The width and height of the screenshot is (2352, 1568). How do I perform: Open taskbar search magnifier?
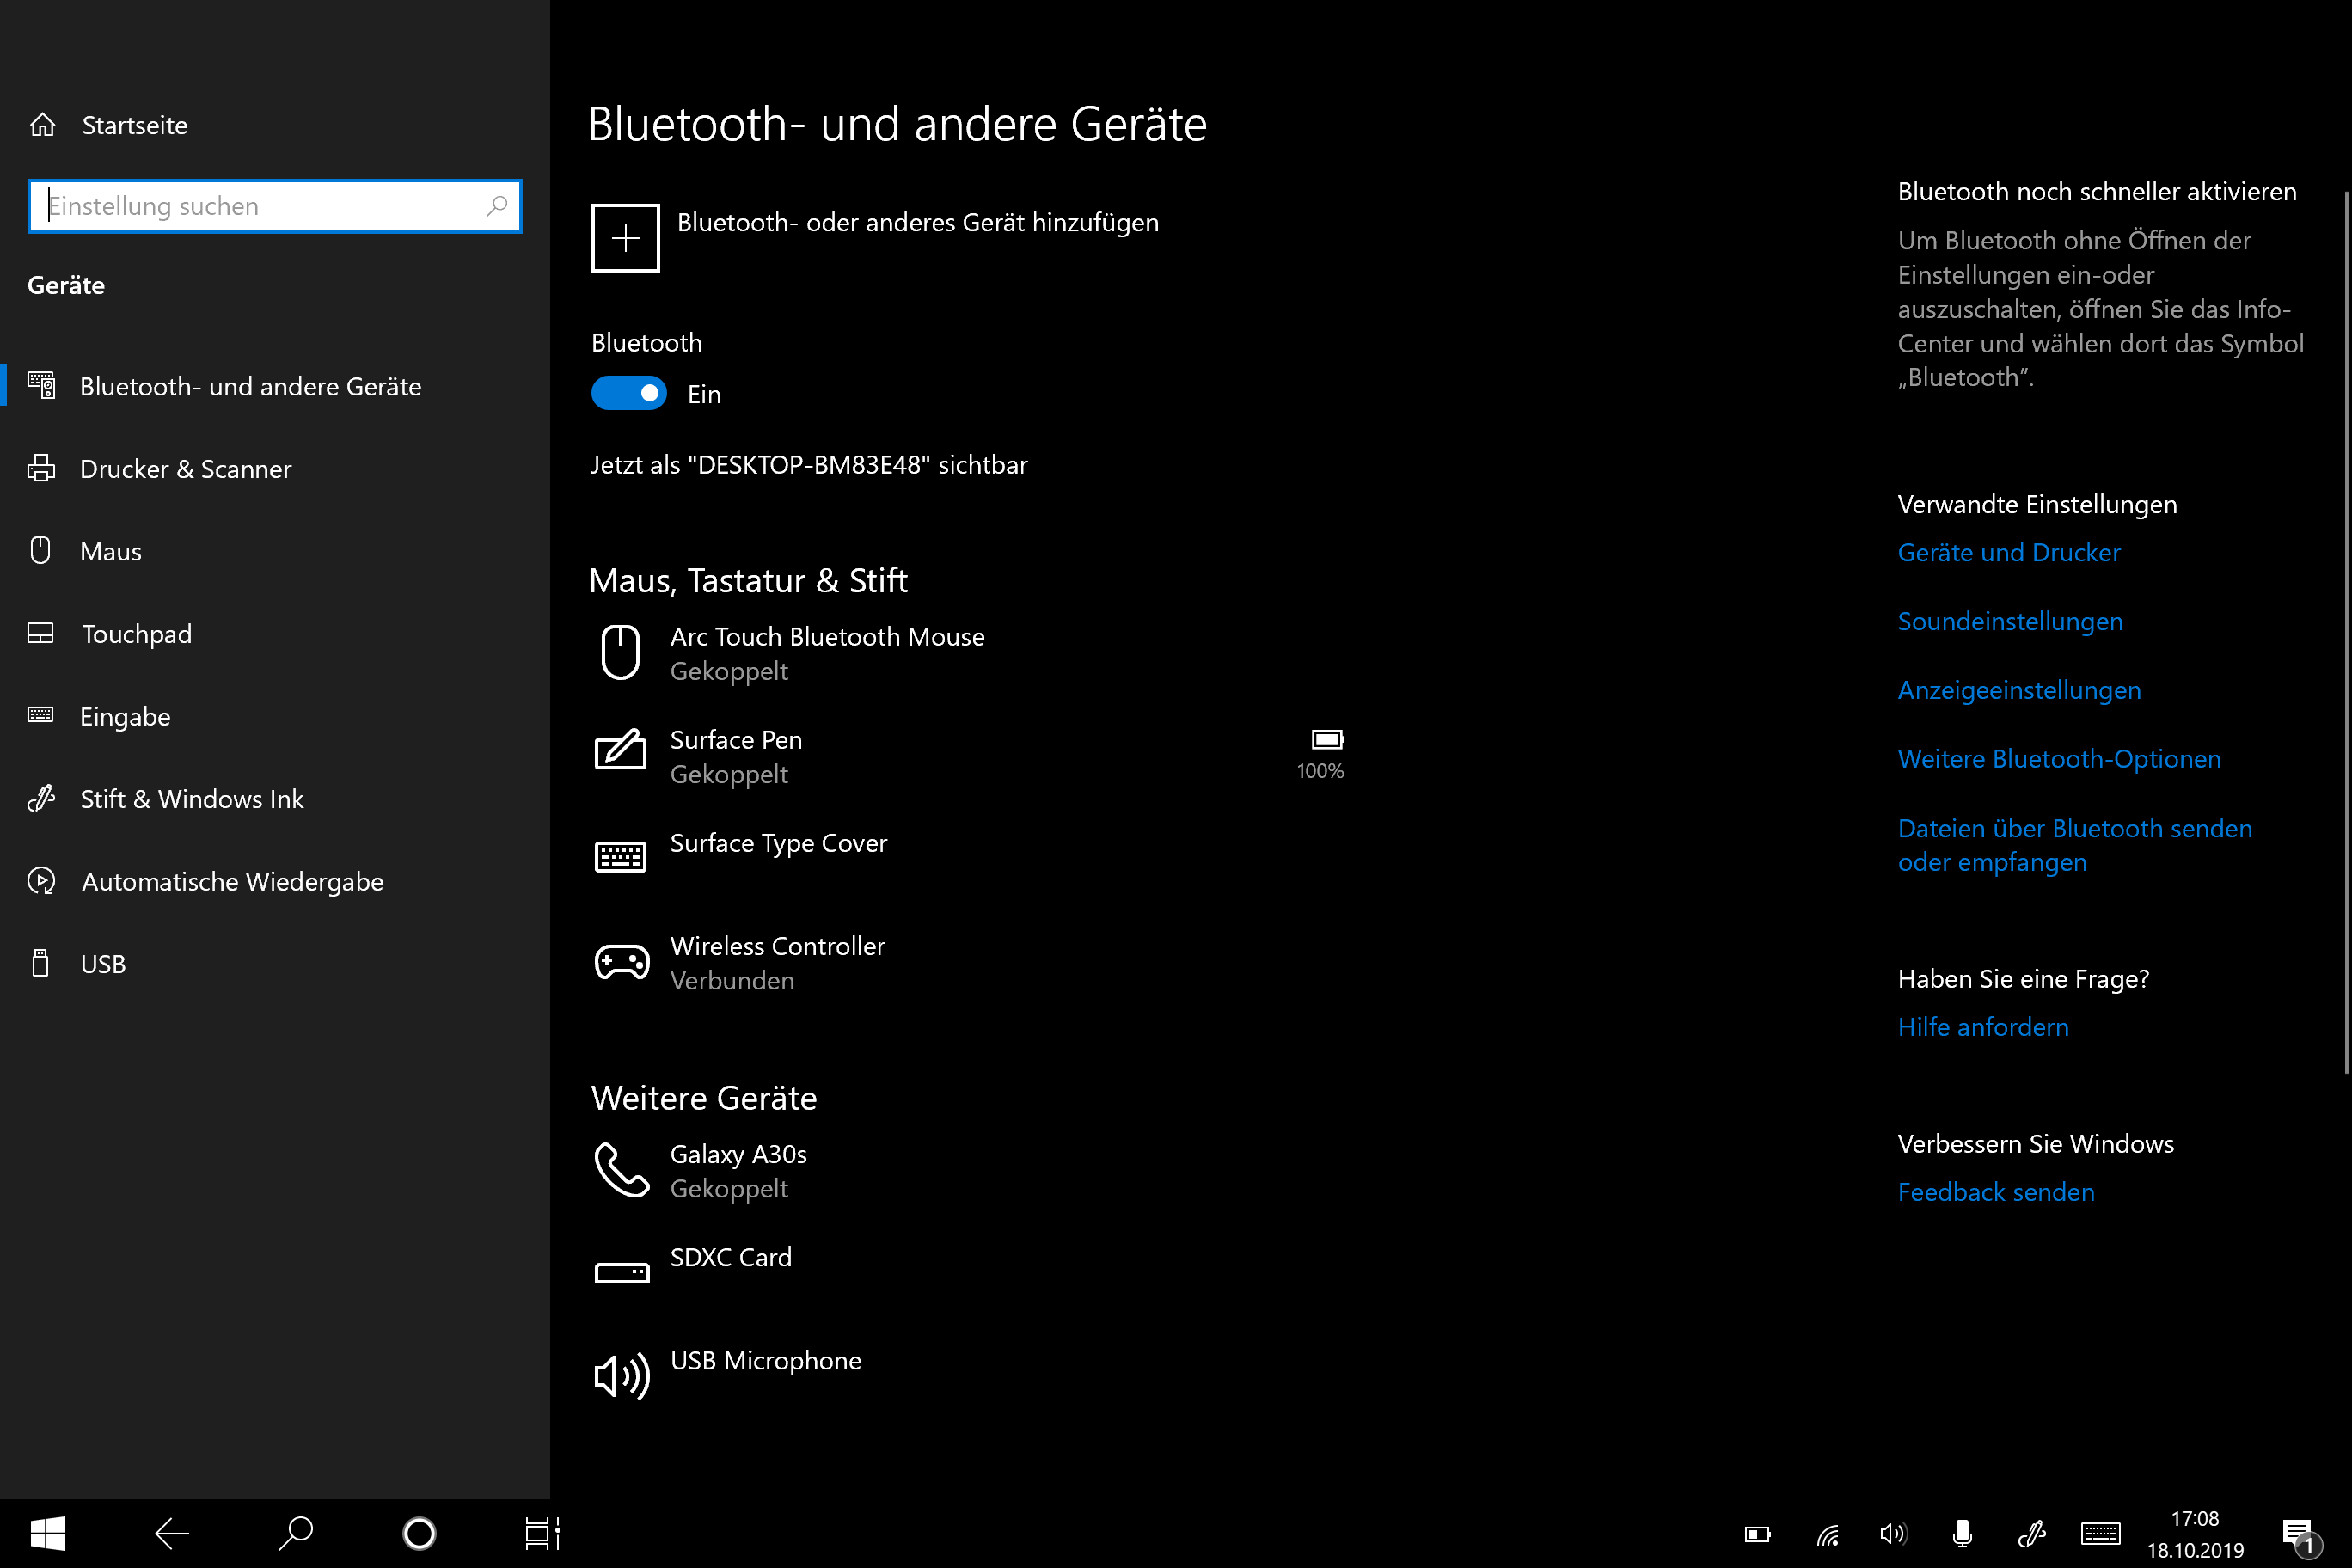pyautogui.click(x=295, y=1533)
